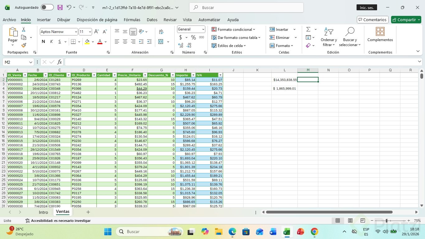Open the Comentarios button
This screenshot has width=425, height=239.
point(372,20)
